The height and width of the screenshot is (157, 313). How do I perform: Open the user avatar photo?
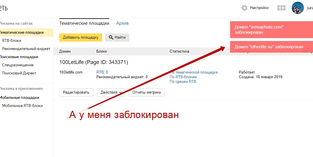(x=298, y=8)
